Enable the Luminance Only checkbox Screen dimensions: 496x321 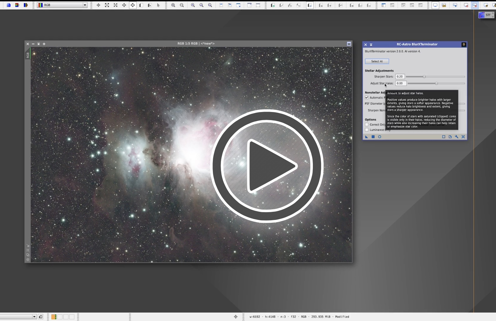pos(367,130)
